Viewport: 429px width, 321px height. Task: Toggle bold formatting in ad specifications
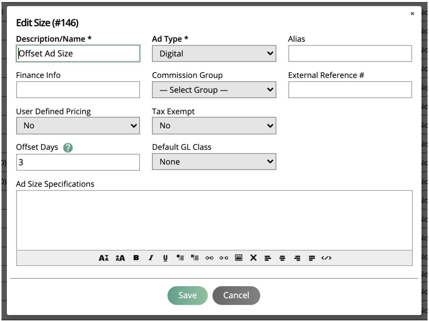[136, 258]
